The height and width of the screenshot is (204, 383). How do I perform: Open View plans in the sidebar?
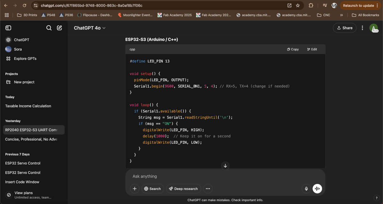[34, 195]
